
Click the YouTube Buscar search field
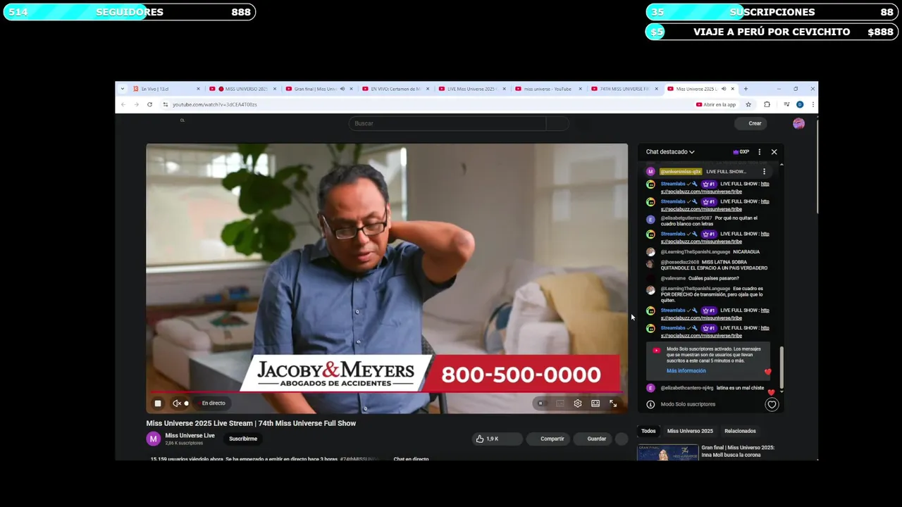[447, 123]
